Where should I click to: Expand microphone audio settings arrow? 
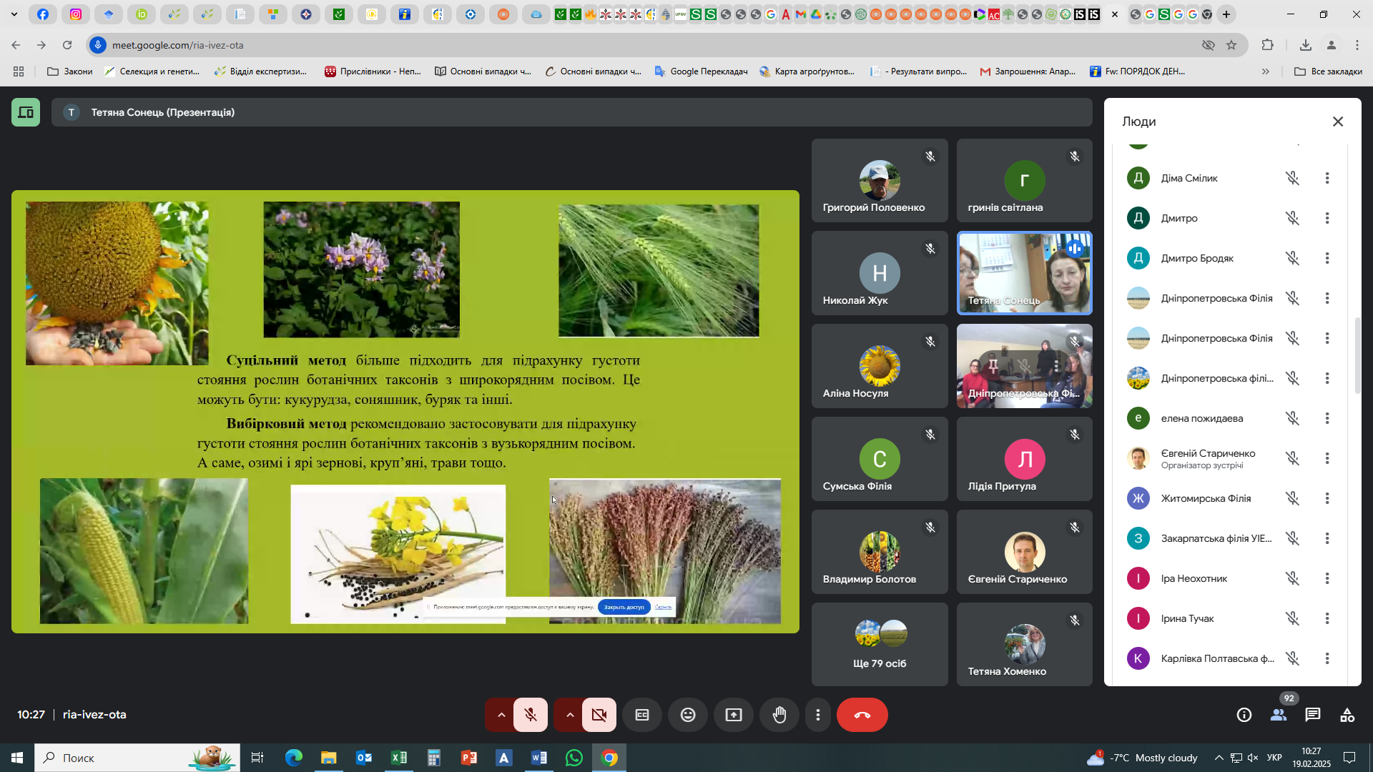point(501,715)
